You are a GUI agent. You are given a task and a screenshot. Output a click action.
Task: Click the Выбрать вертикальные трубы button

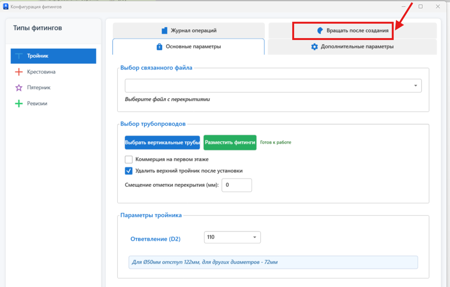pyautogui.click(x=162, y=143)
